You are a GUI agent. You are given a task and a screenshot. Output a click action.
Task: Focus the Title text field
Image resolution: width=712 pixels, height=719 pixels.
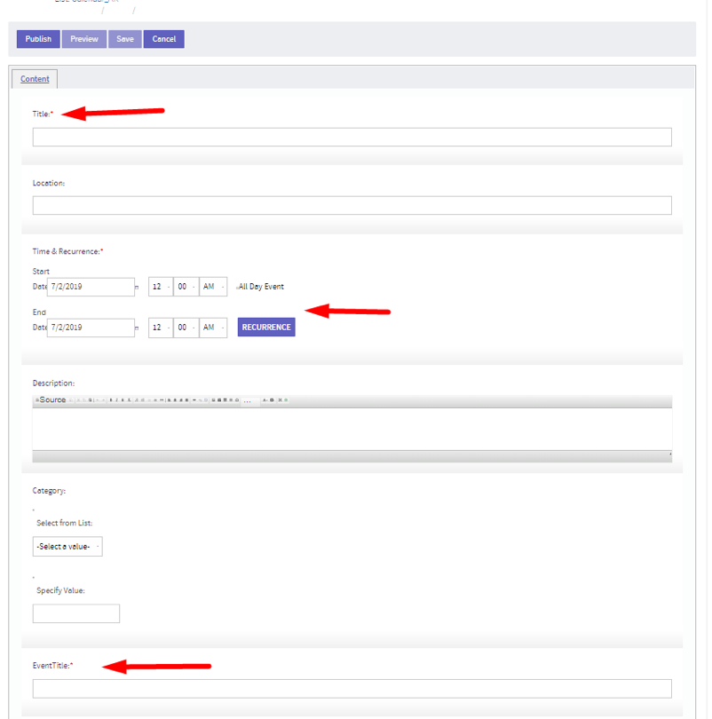pyautogui.click(x=352, y=138)
